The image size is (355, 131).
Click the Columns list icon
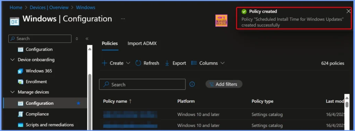(194, 63)
